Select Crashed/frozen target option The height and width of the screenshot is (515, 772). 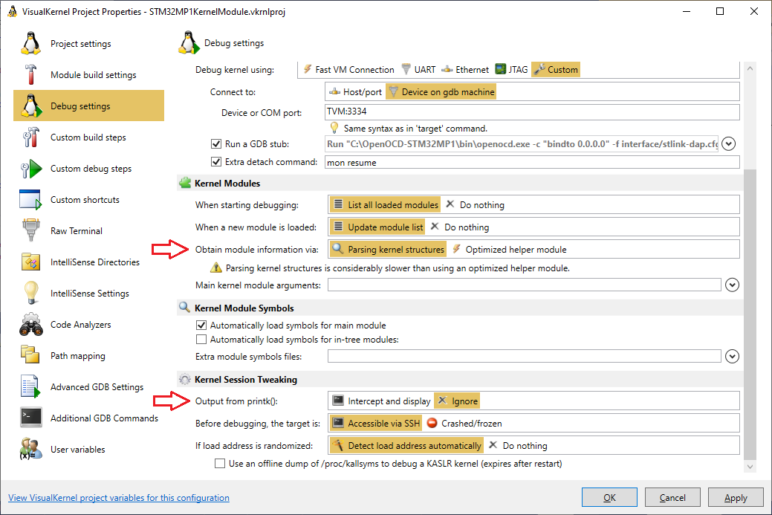[x=464, y=424]
